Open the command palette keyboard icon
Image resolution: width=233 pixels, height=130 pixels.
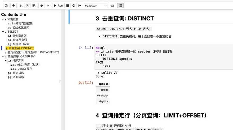click(113, 6)
